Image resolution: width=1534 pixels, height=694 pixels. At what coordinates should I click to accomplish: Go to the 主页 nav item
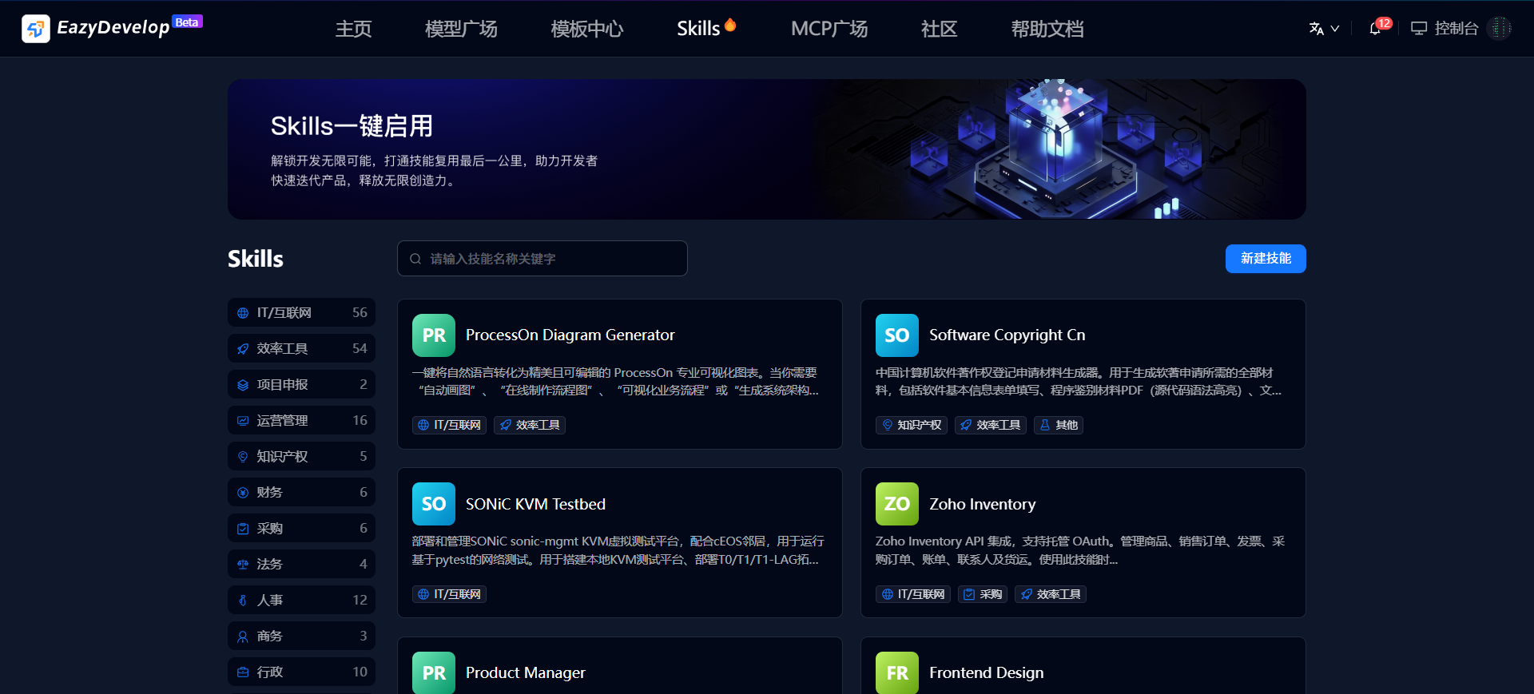pos(354,29)
